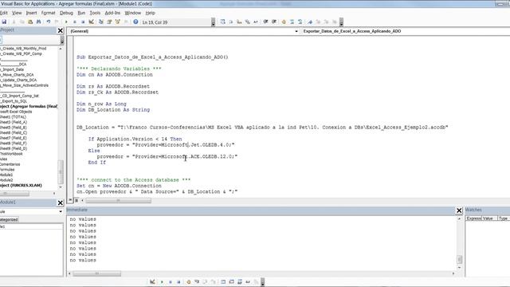Select the FUNCRES.XLAM project node

[22, 185]
